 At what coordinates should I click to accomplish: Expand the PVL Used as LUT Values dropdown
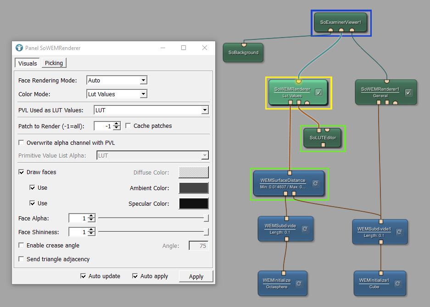click(x=151, y=110)
